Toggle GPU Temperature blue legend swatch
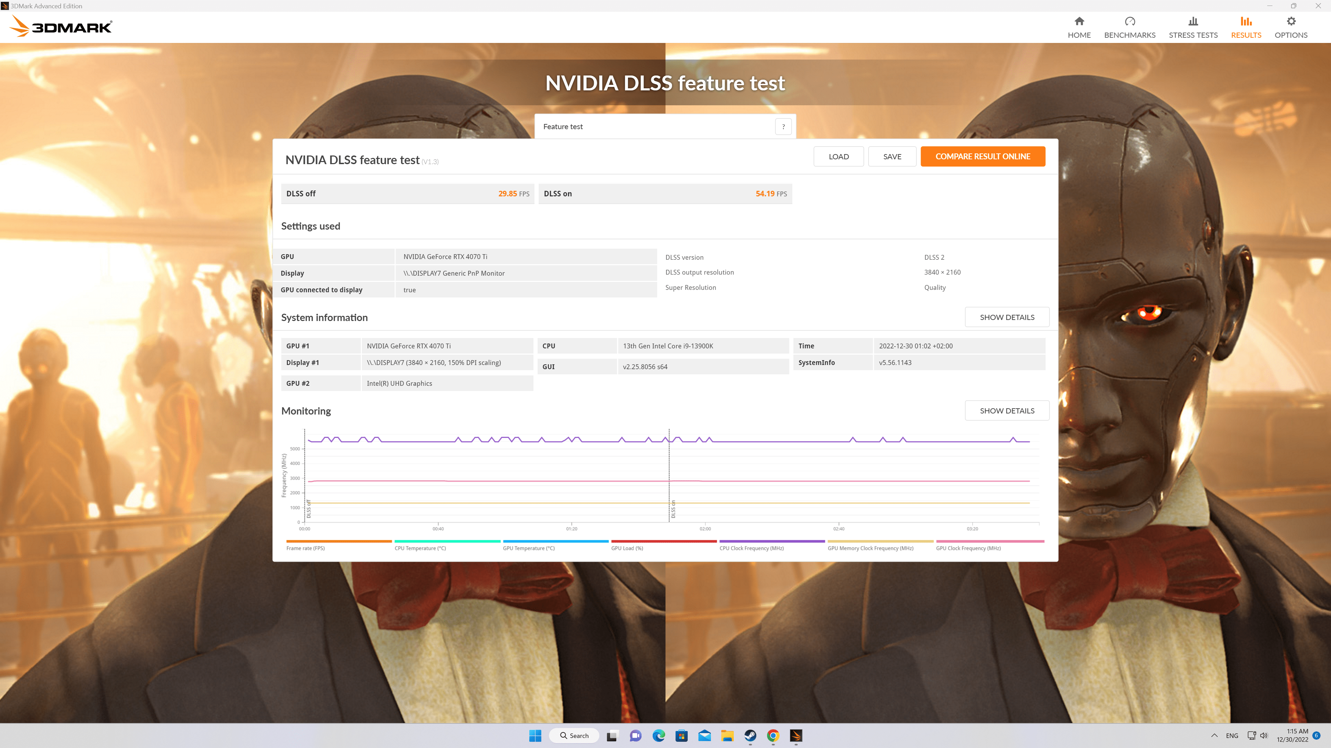 pos(555,541)
